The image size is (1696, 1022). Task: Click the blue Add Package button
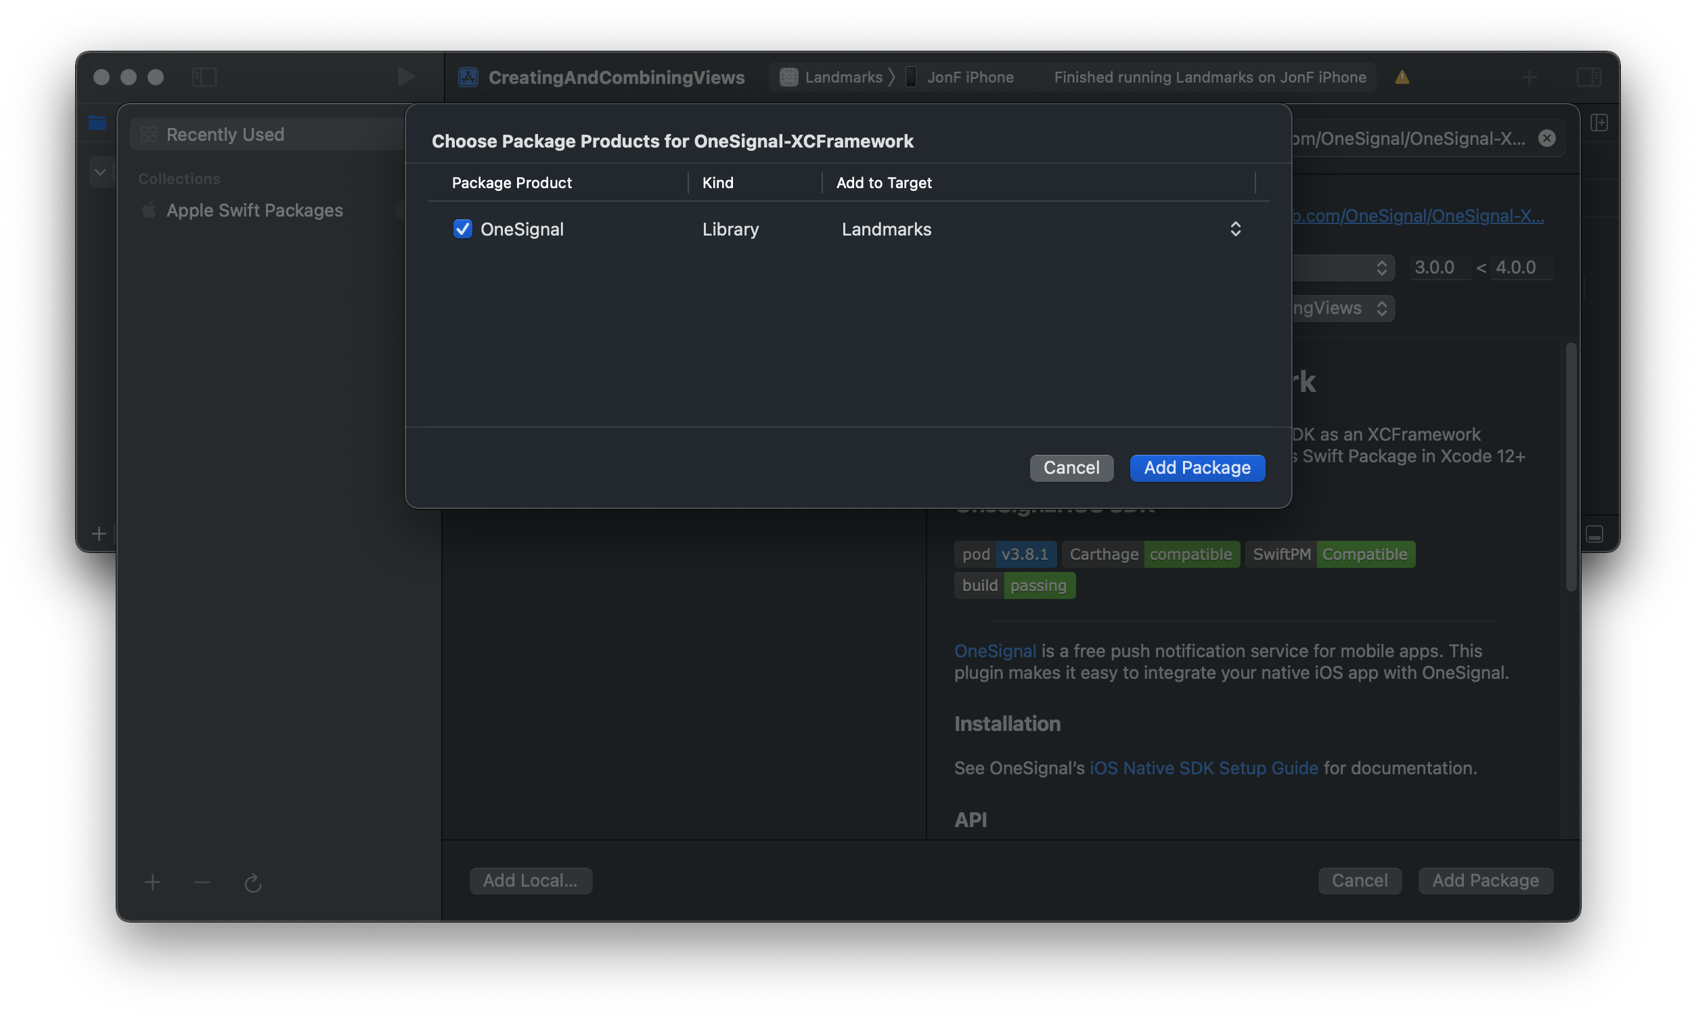[1197, 468]
